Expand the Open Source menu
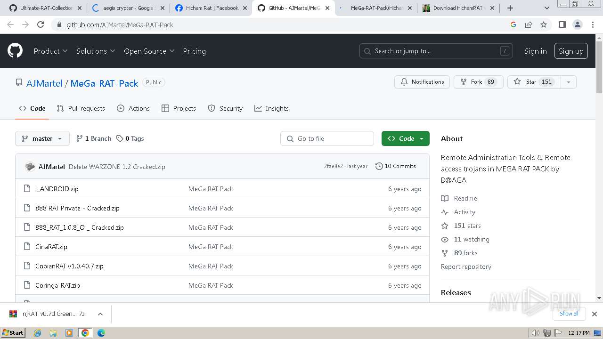This screenshot has height=339, width=603. click(x=149, y=51)
